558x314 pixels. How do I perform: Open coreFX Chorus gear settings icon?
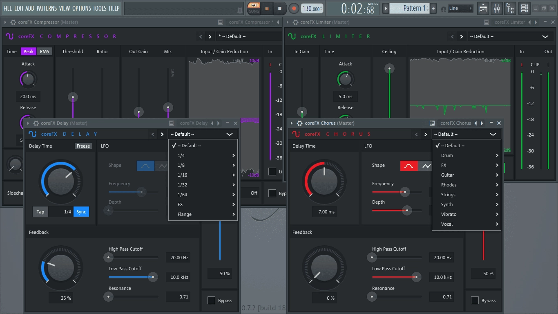pyautogui.click(x=300, y=123)
